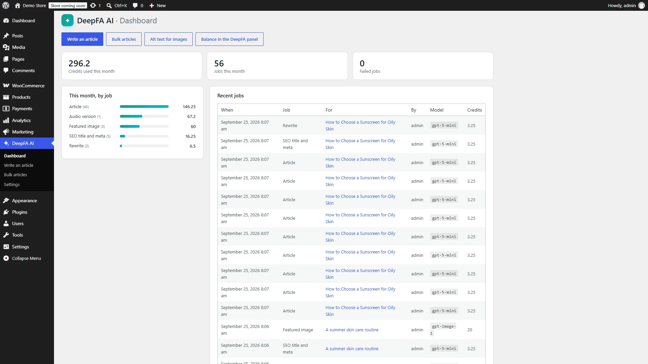648x364 pixels.
Task: Open Balance in the DeepFA panel
Action: tap(230, 39)
